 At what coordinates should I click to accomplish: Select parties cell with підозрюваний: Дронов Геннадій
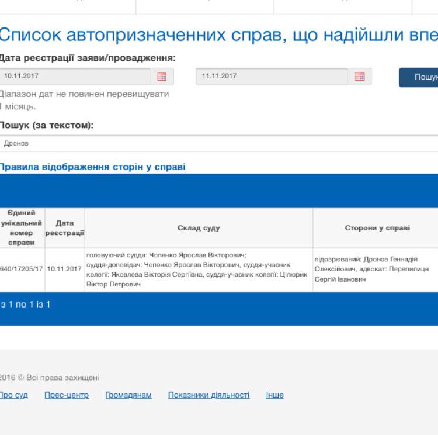[x=376, y=269]
